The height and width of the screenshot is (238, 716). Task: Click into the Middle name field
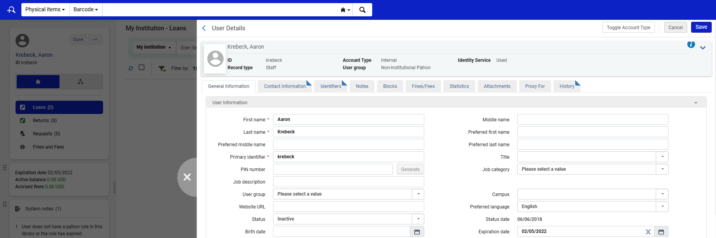click(592, 119)
